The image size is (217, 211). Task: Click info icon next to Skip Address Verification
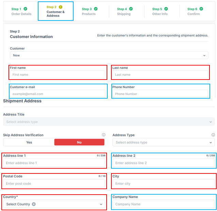pyautogui.click(x=104, y=135)
